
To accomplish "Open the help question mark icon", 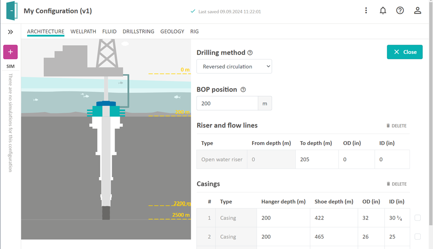I will tap(400, 10).
